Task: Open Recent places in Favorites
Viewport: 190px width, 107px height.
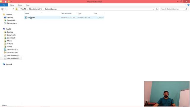Action: pyautogui.click(x=12, y=23)
